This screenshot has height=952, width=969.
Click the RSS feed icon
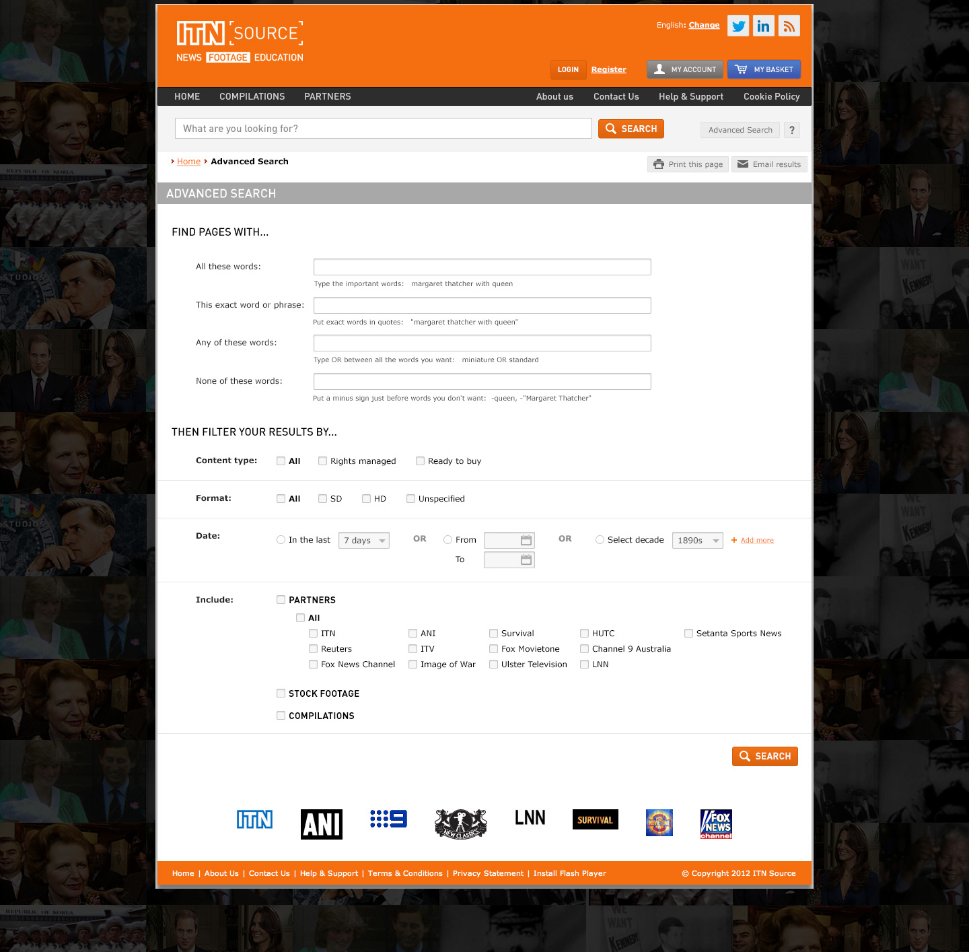(x=789, y=26)
